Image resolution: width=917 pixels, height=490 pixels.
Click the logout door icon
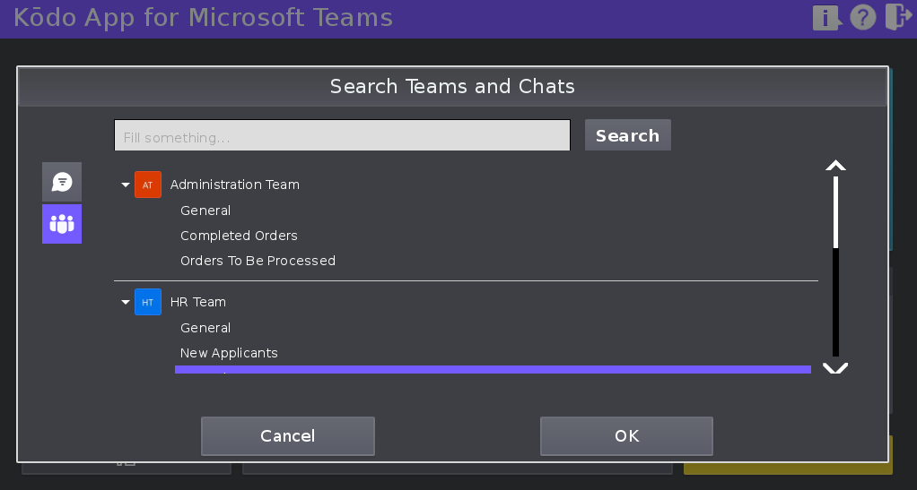[898, 16]
